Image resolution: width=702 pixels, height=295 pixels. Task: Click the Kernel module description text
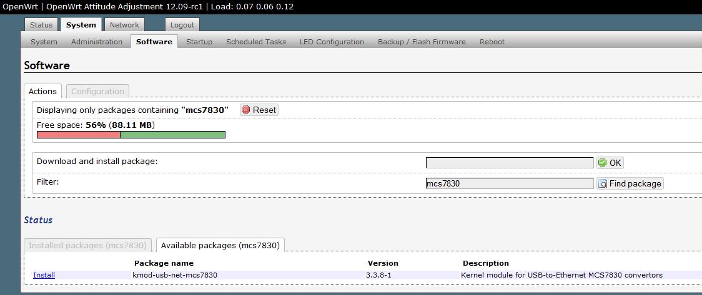click(x=561, y=275)
